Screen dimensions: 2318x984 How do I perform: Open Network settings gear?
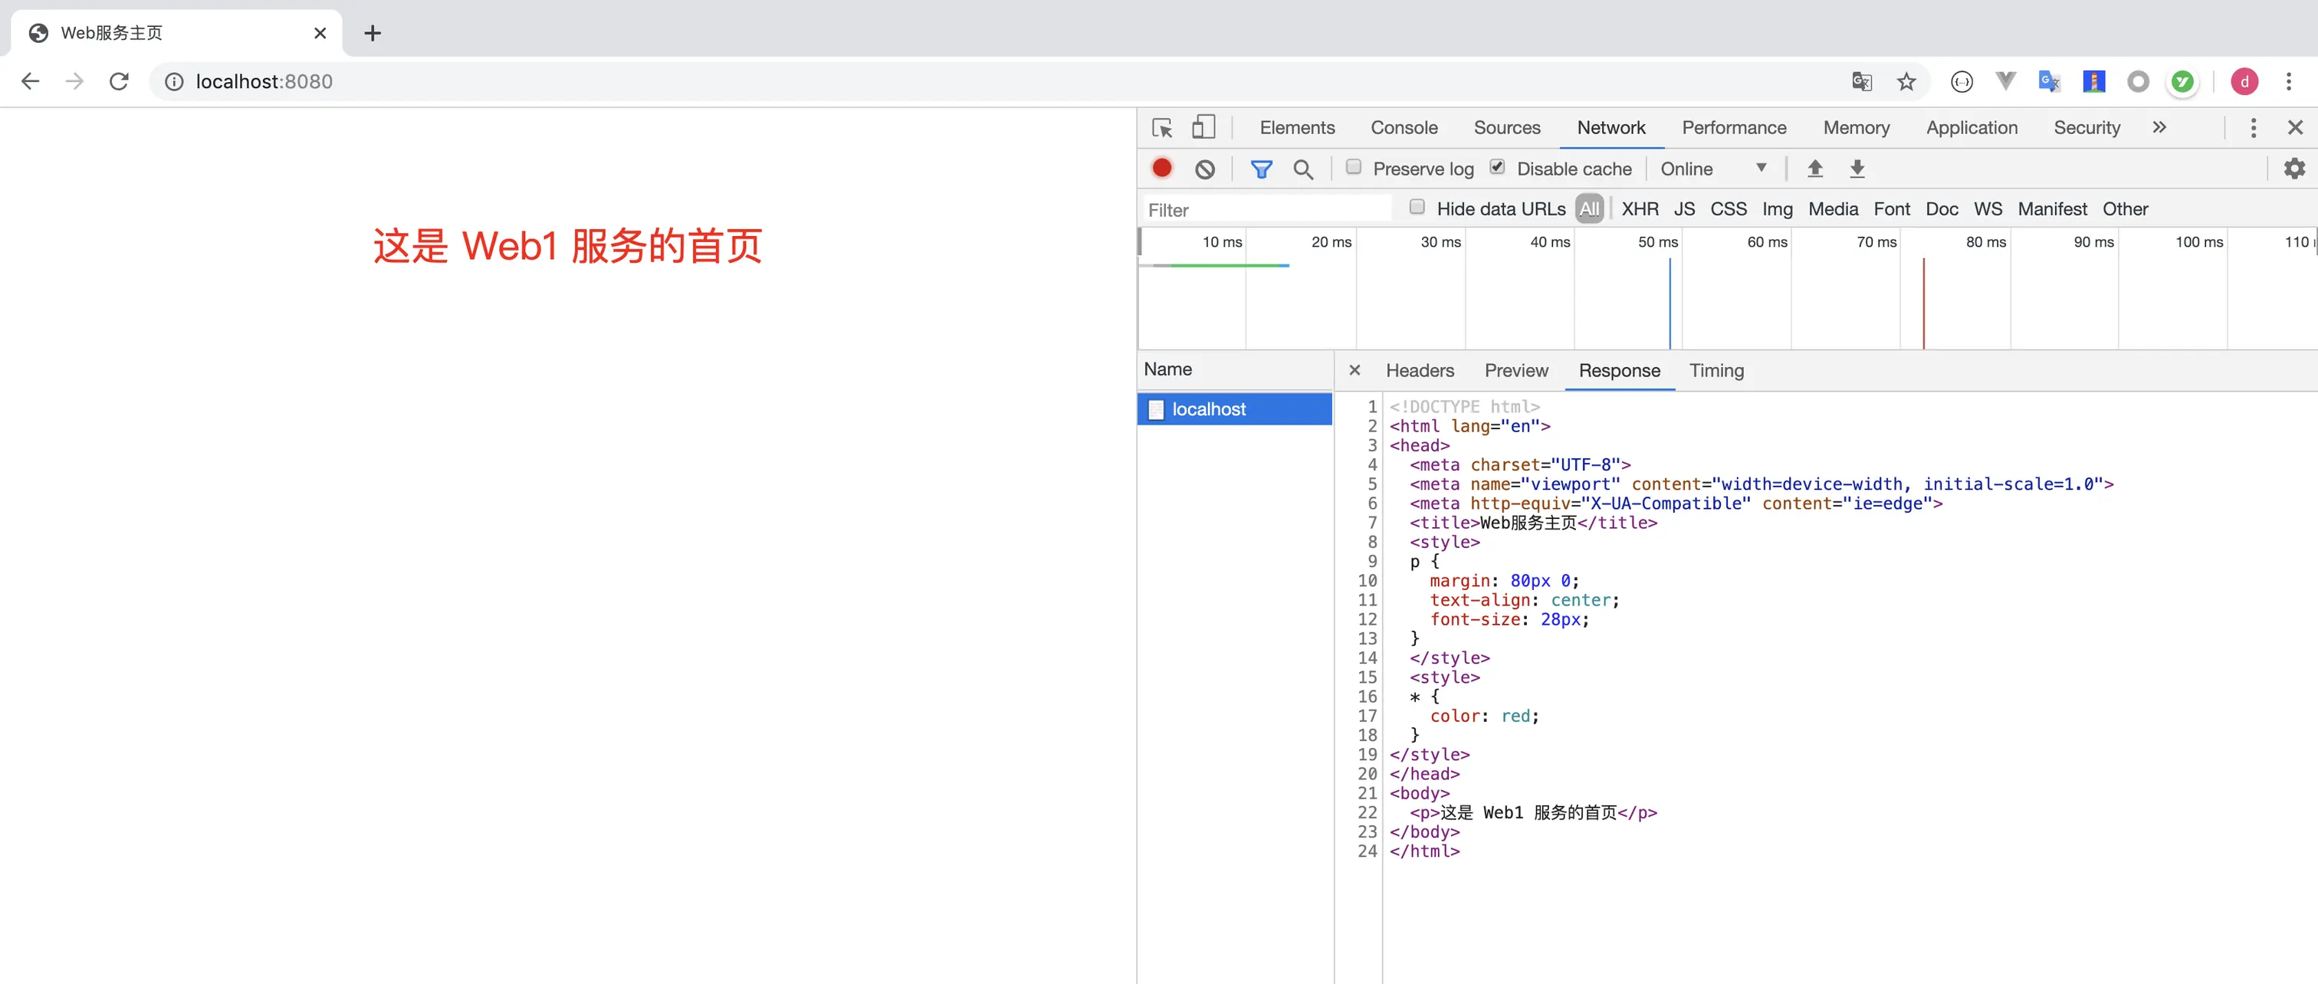tap(2293, 168)
